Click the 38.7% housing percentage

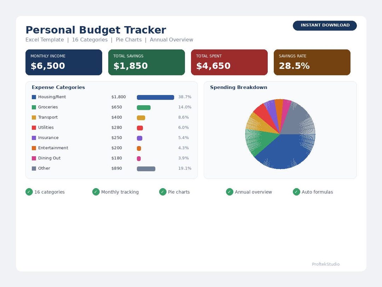click(x=185, y=97)
